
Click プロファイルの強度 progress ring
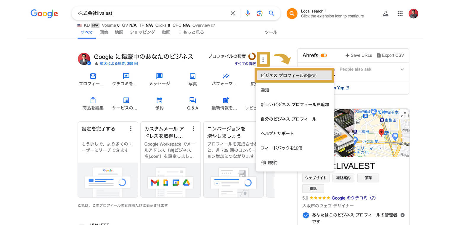(252, 56)
